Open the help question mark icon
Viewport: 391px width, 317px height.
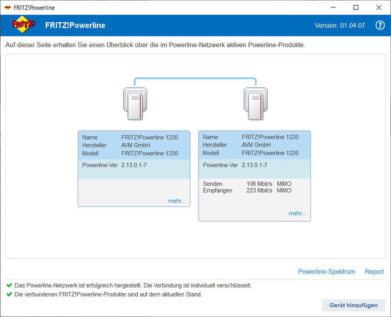380,25
